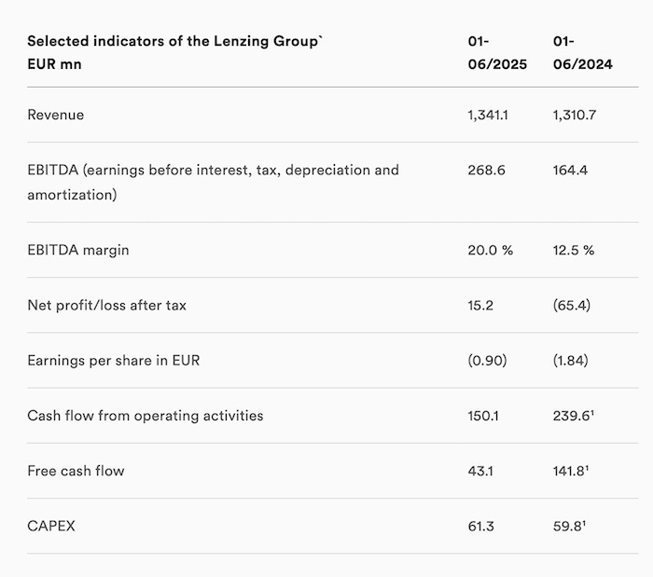Click EBITDA value 268.6
The height and width of the screenshot is (577, 653).
point(486,171)
